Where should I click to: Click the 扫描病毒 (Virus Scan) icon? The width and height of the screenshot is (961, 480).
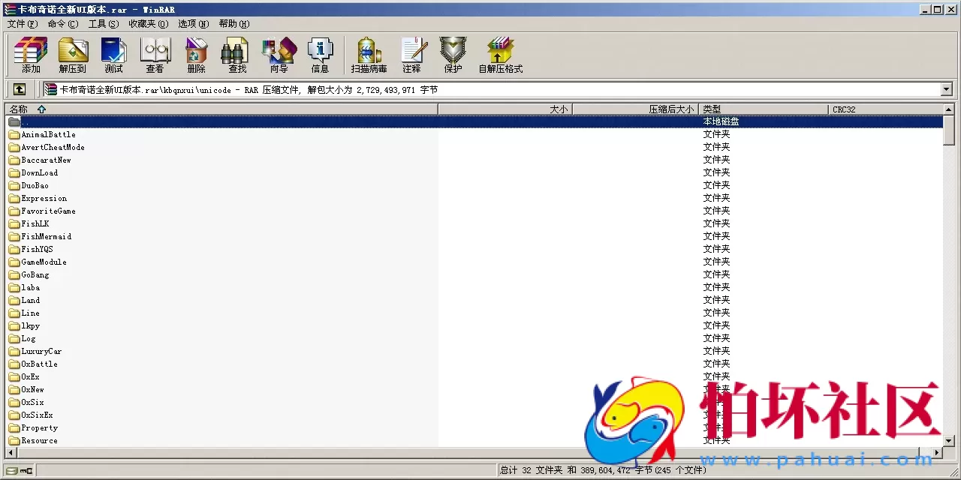368,52
